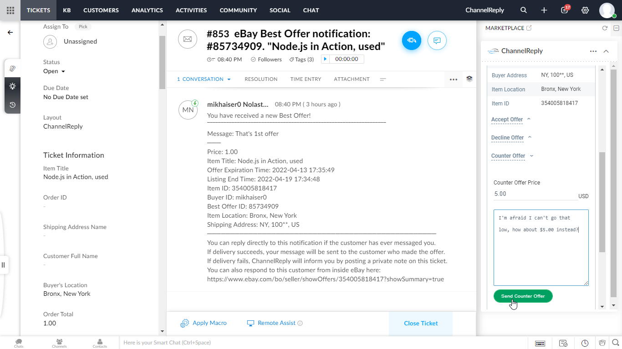Viewport: 622px width, 349px height.
Task: Click the add comment bubble icon
Action: pyautogui.click(x=437, y=41)
